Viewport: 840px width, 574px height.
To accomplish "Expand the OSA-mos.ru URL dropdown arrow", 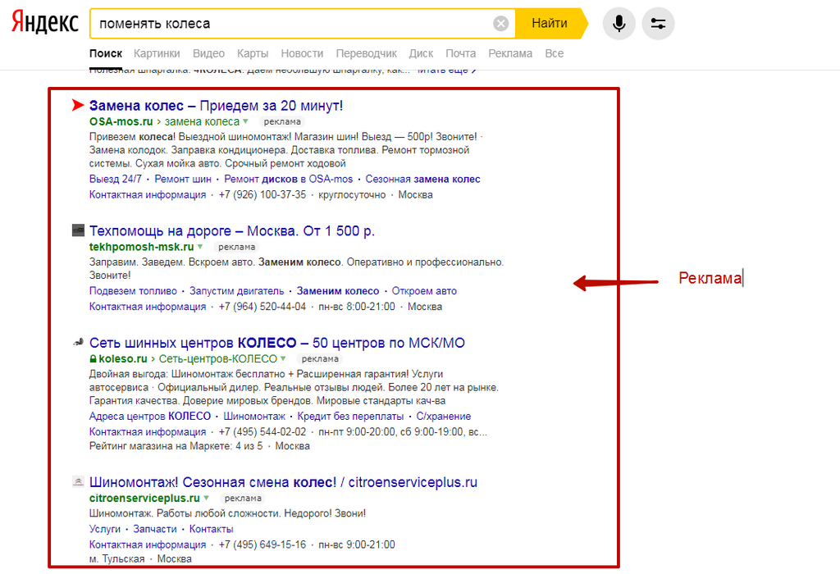I will 245,121.
